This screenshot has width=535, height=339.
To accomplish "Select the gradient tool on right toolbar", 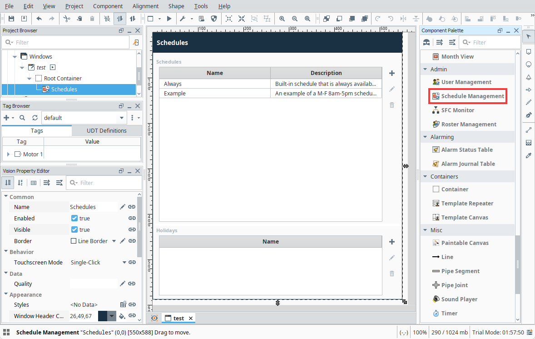I will click(529, 143).
